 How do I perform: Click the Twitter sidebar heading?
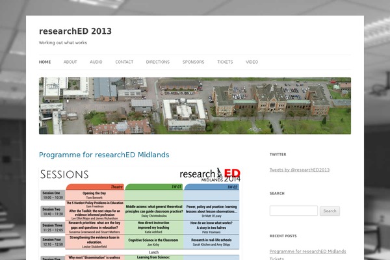pyautogui.click(x=278, y=154)
